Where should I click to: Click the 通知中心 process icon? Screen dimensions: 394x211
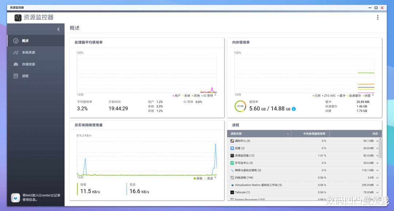(232, 141)
